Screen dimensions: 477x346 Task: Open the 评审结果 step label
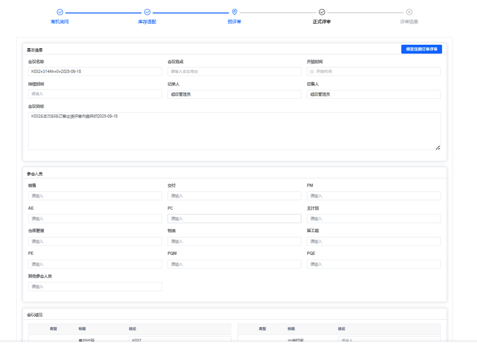click(409, 22)
